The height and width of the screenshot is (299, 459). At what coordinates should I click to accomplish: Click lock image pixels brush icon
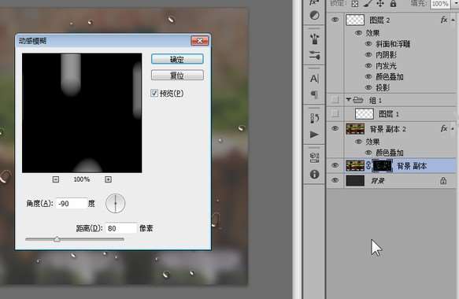368,3
